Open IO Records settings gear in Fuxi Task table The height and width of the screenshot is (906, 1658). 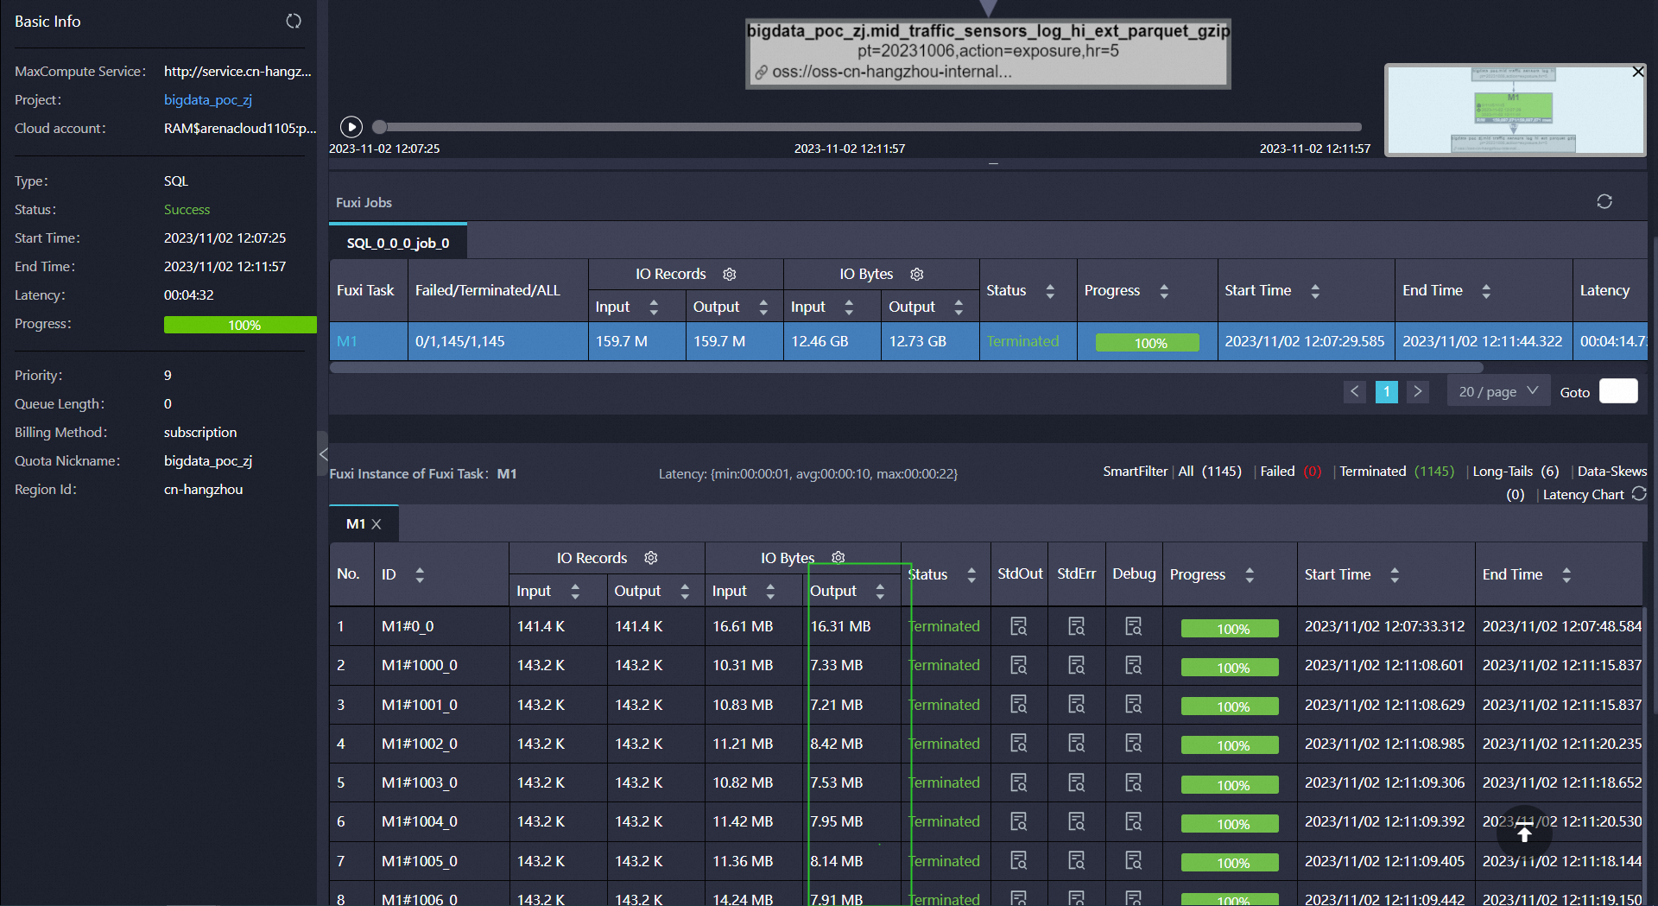pyautogui.click(x=730, y=274)
